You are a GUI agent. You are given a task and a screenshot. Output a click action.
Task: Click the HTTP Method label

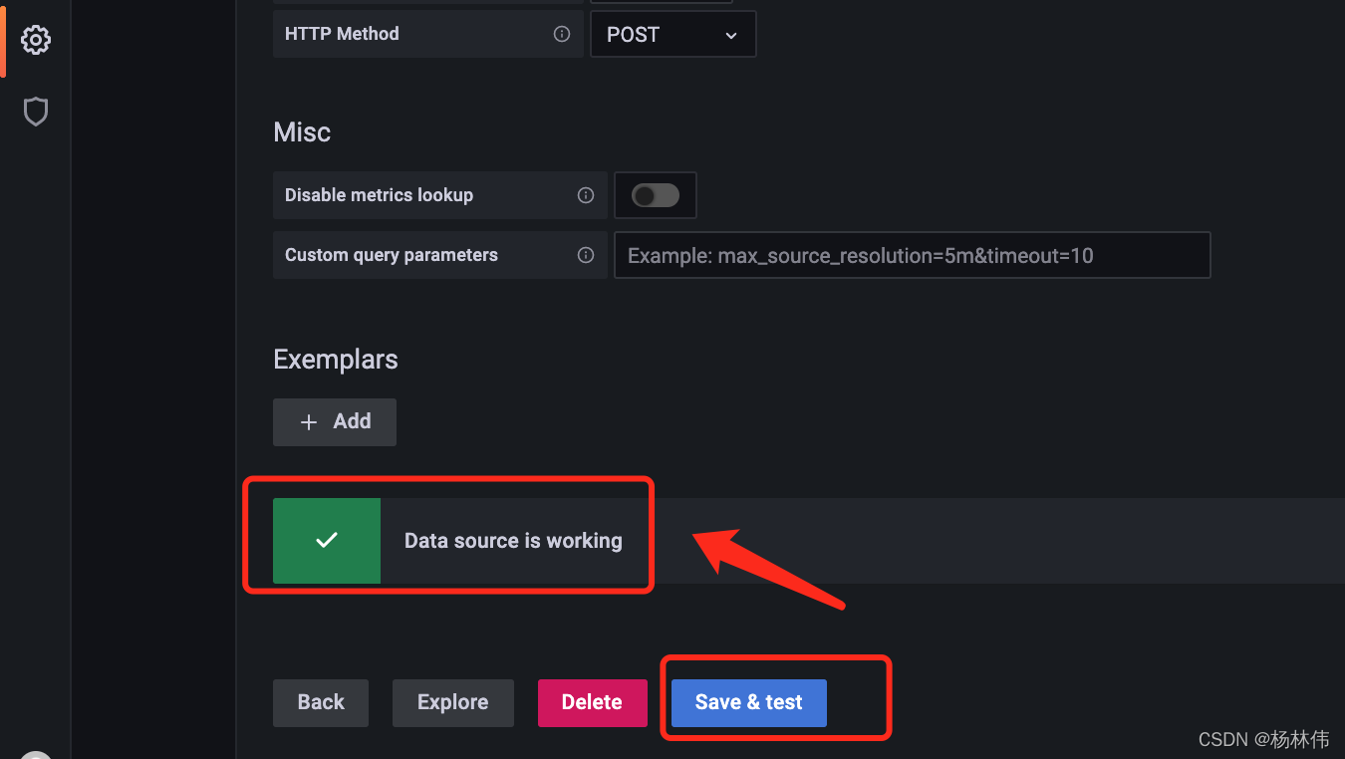tap(342, 34)
